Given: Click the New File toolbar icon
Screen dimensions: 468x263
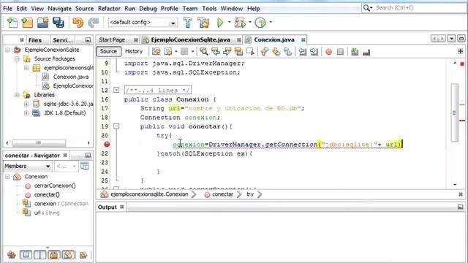Looking at the screenshot, I should click(12, 23).
